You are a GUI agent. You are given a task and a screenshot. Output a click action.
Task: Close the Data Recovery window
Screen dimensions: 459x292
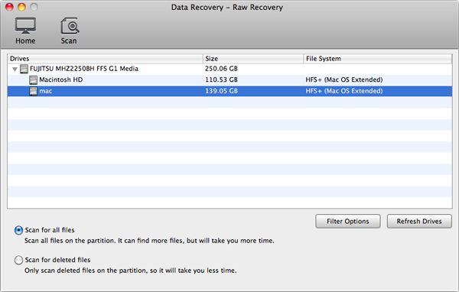[x=9, y=7]
